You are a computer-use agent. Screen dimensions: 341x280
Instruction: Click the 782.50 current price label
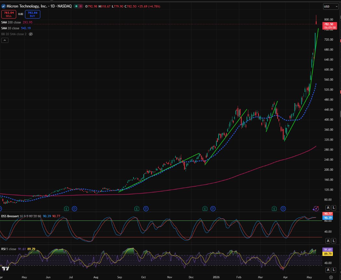[329, 24]
